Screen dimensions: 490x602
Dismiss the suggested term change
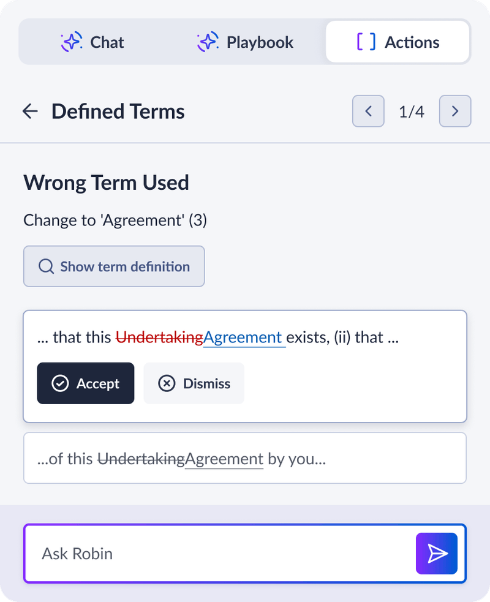194,383
